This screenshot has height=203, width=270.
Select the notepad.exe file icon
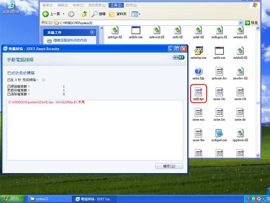click(x=219, y=133)
